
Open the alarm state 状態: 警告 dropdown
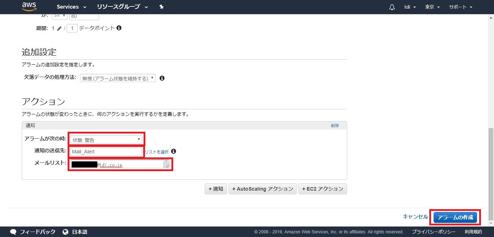pos(107,140)
